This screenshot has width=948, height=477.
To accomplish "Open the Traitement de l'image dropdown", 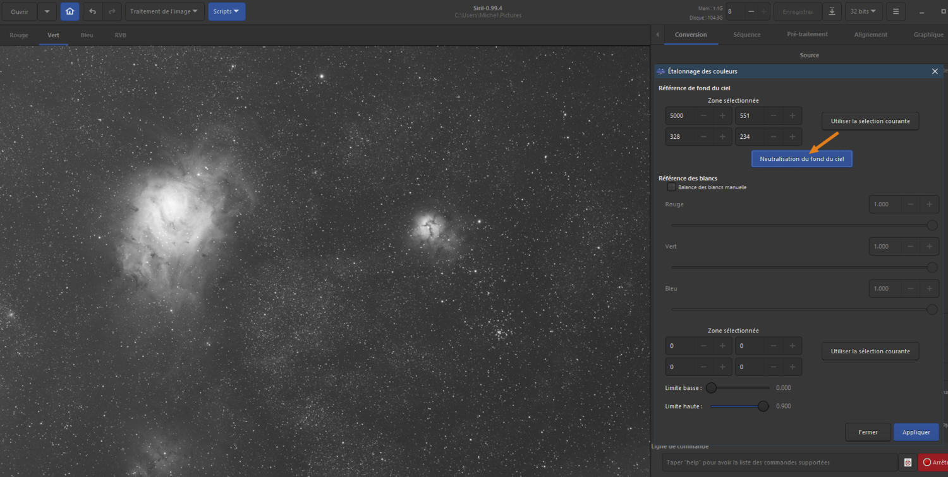I will pyautogui.click(x=164, y=11).
